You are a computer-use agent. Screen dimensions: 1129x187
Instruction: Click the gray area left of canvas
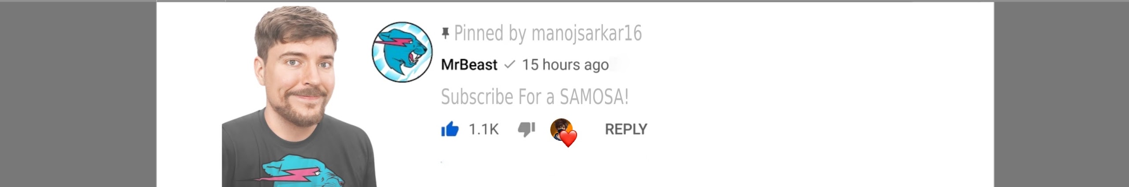pyautogui.click(x=78, y=94)
